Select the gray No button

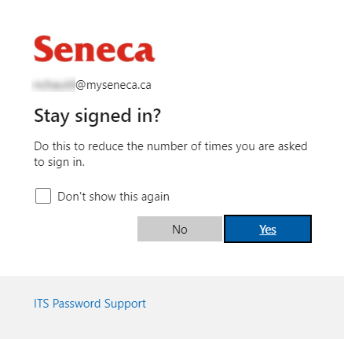pyautogui.click(x=180, y=229)
